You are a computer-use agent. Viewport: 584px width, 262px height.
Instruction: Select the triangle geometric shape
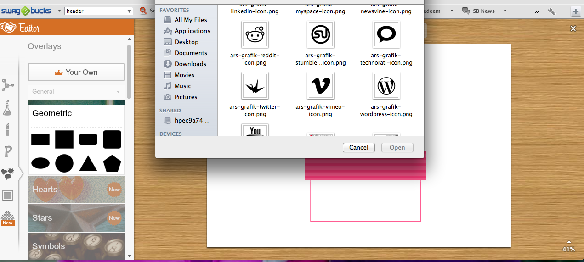[88, 163]
